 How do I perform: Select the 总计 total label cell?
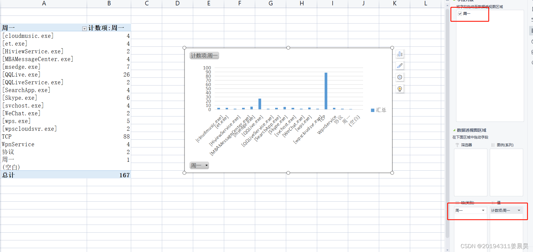click(x=44, y=175)
